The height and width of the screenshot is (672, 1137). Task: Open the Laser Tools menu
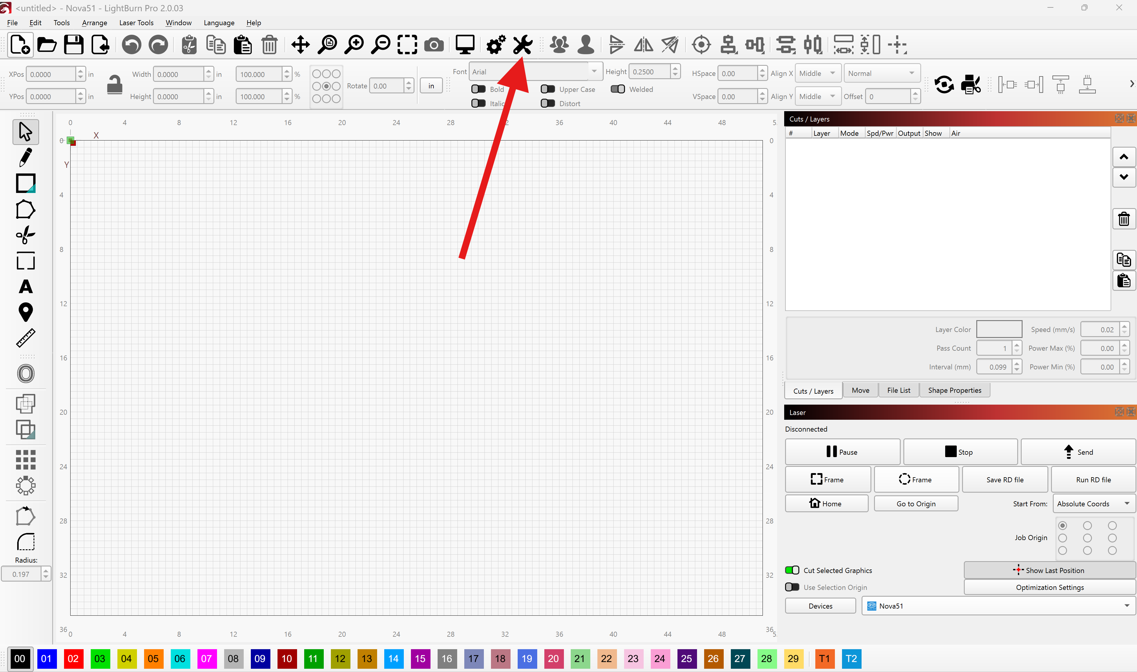point(136,23)
